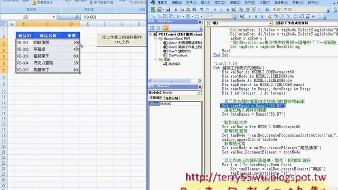Viewport: 338px width, 190px height.
Task: Click View Microsoft Excel icon in VBA toolbar
Action: 153,9
